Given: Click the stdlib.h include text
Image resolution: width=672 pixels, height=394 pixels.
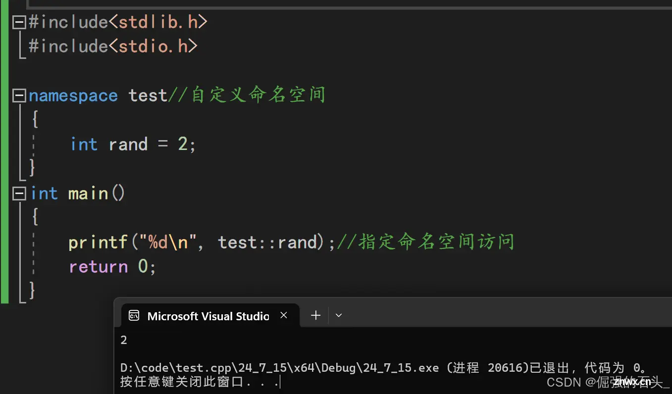Looking at the screenshot, I should (x=157, y=22).
